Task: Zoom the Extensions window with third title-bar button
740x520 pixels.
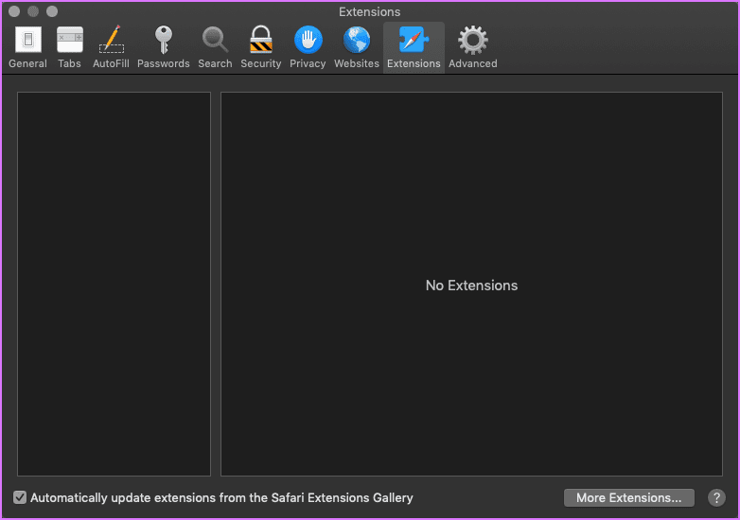Action: [x=52, y=11]
